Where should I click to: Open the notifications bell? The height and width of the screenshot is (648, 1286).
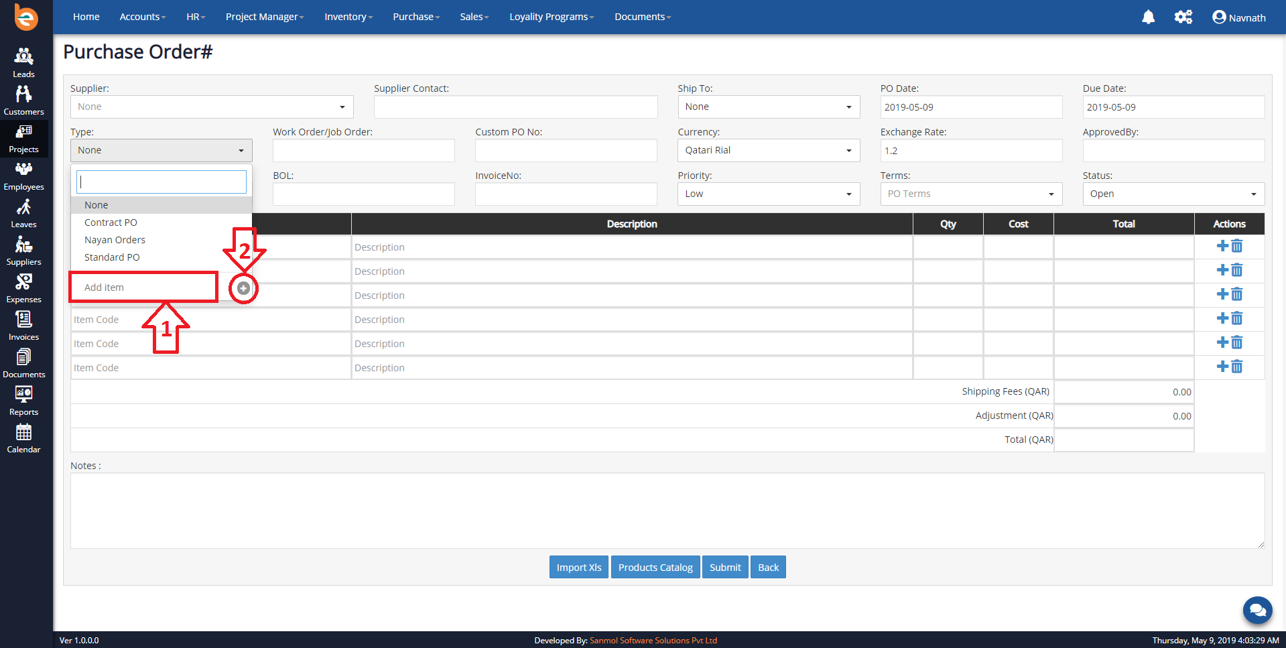click(1148, 17)
